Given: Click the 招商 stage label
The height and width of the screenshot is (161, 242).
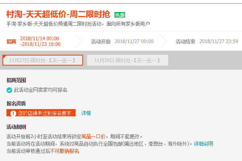Looking at the screenshot, I should pos(11,41).
